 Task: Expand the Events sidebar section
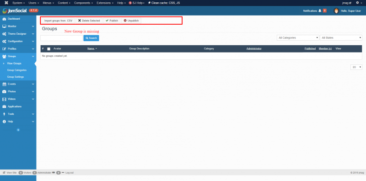[18, 84]
